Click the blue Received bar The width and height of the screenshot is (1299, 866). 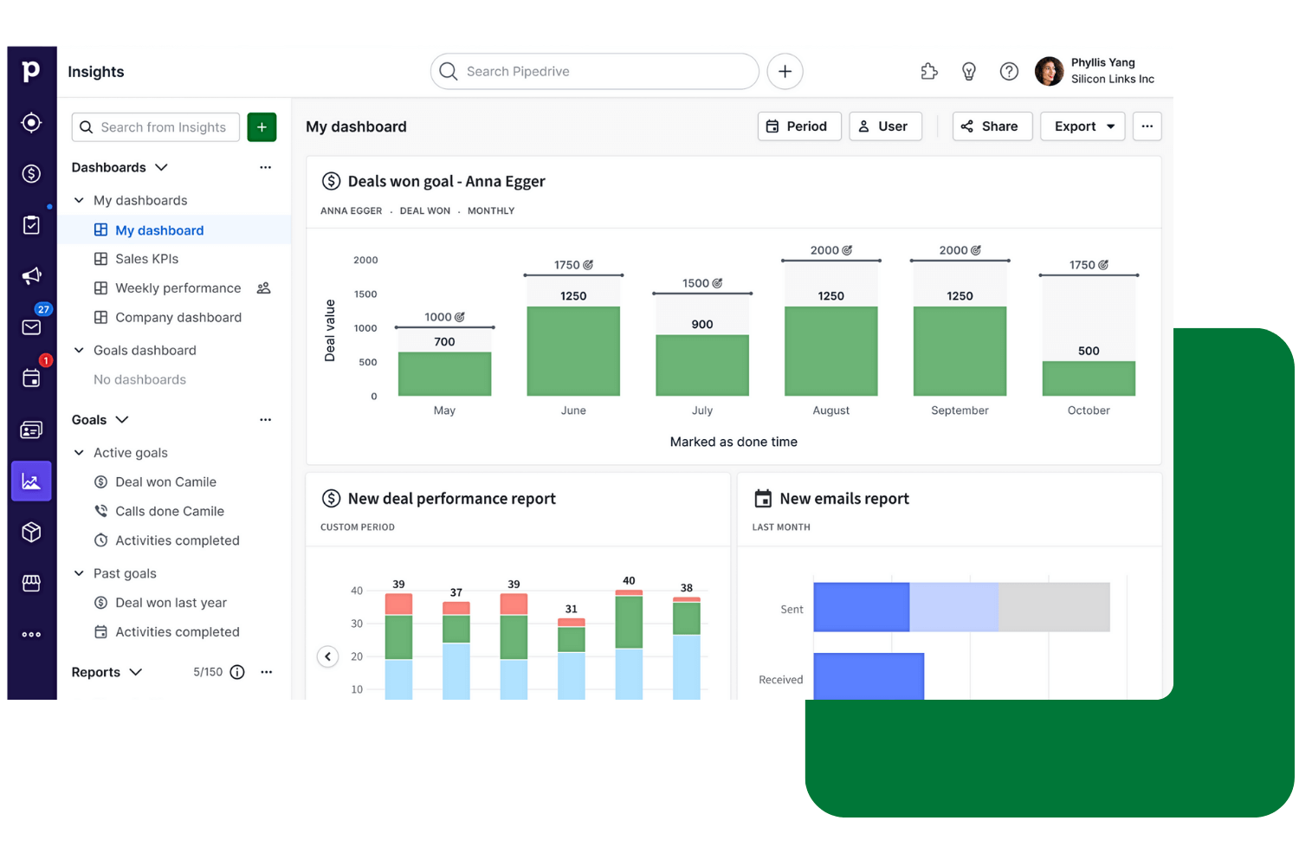(869, 676)
